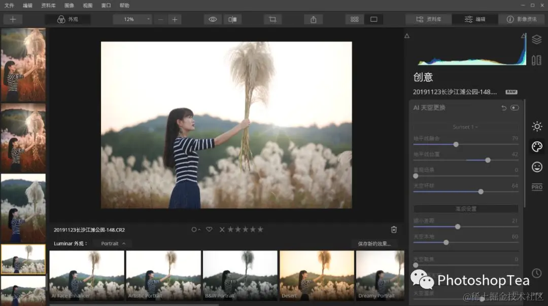Toggle the AI 天空更换 filter switch

pos(515,108)
